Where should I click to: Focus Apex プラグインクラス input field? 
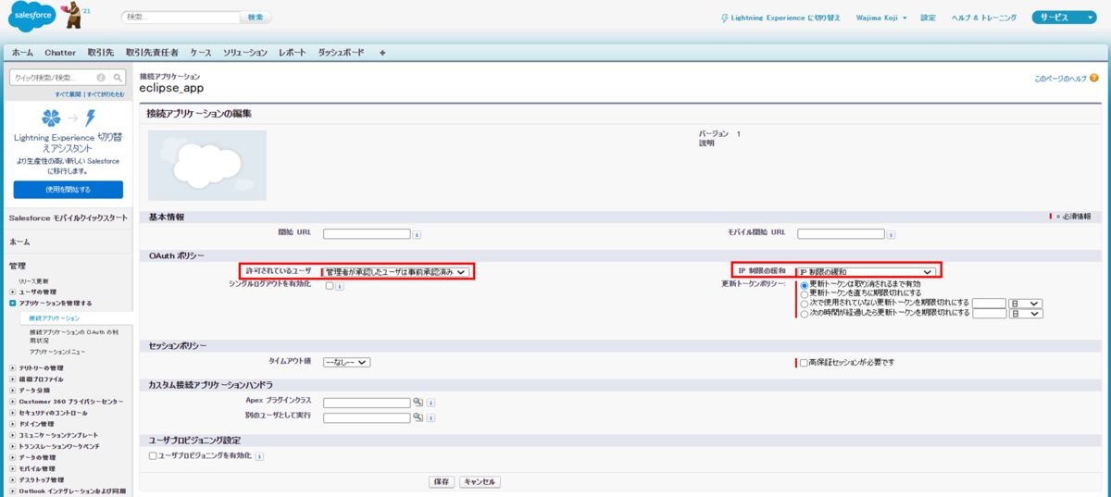pos(367,403)
